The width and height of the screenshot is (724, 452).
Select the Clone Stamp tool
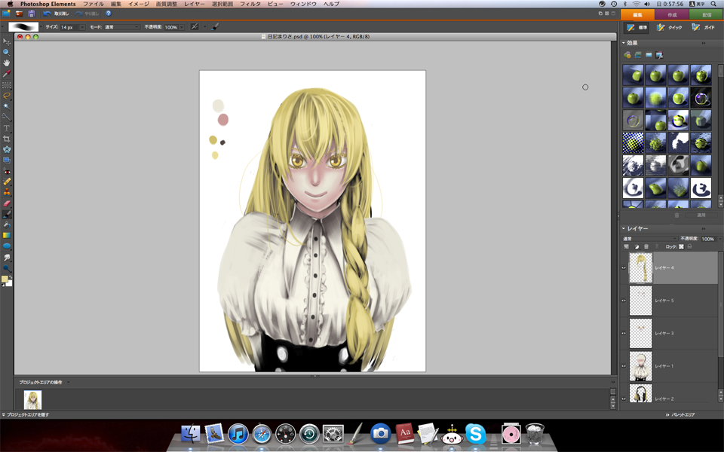pos(7,192)
